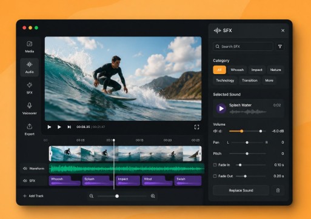The image size is (311, 219).
Task: Enter fullscreen preview mode
Action: click(x=196, y=127)
